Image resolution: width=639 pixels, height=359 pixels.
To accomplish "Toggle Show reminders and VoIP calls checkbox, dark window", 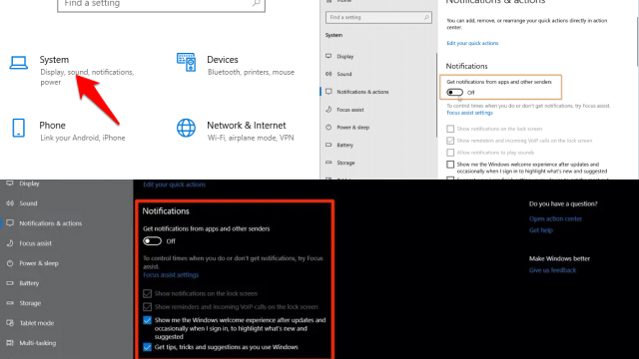I will click(x=147, y=307).
